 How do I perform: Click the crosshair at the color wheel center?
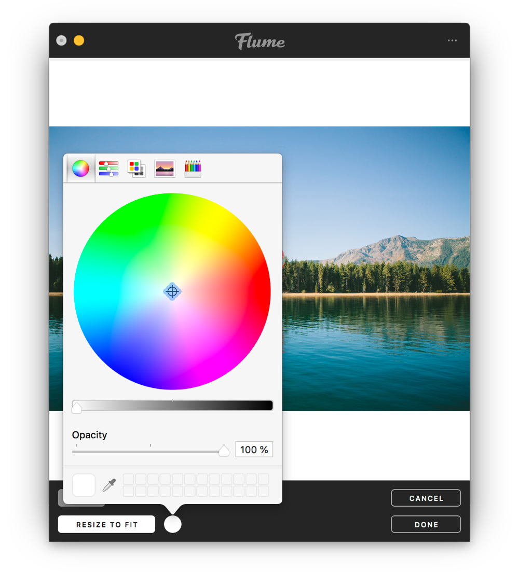(x=172, y=291)
